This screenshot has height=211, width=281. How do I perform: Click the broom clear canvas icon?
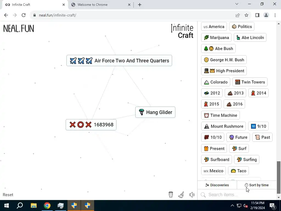point(181,195)
